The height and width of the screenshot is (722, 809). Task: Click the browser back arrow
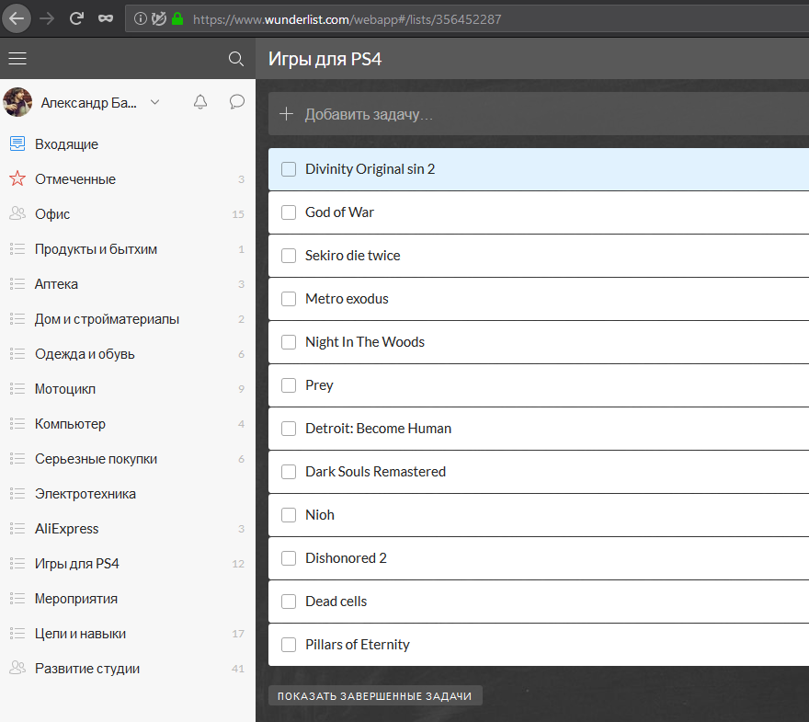click(17, 18)
